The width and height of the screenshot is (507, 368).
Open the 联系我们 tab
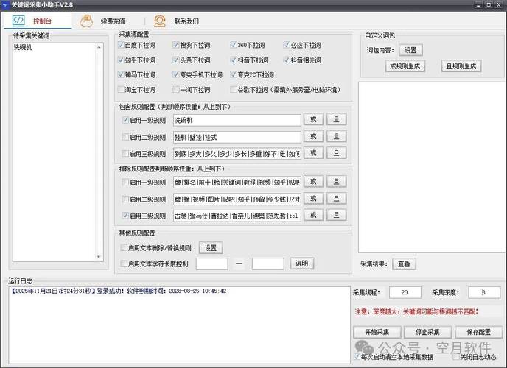click(186, 21)
